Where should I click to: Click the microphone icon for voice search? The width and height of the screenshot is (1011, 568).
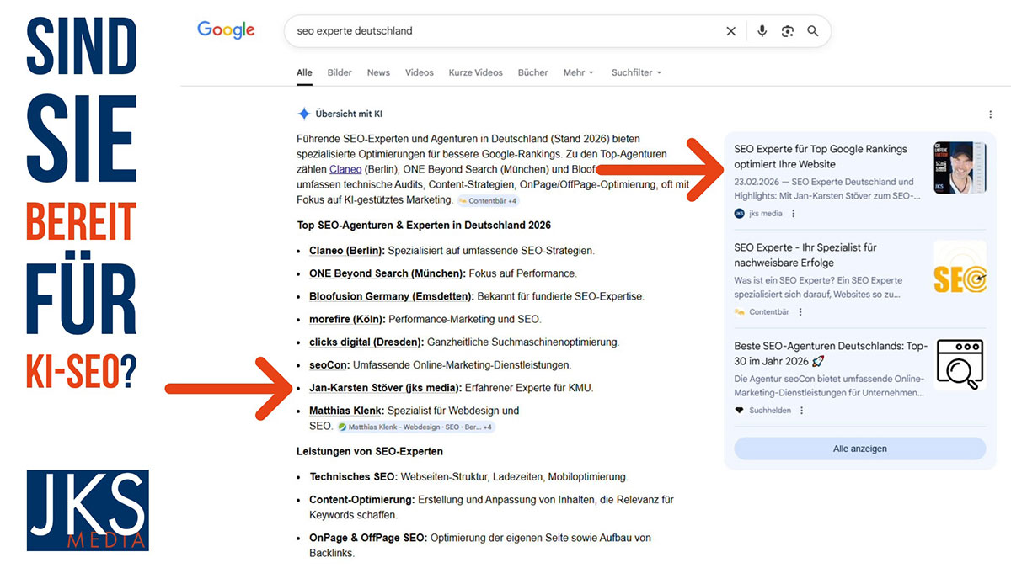[762, 30]
